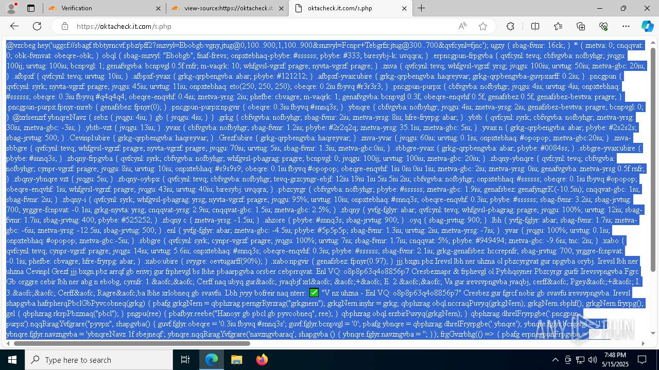Open volume control tray icon
The height and width of the screenshot is (370, 659).
pos(593,360)
